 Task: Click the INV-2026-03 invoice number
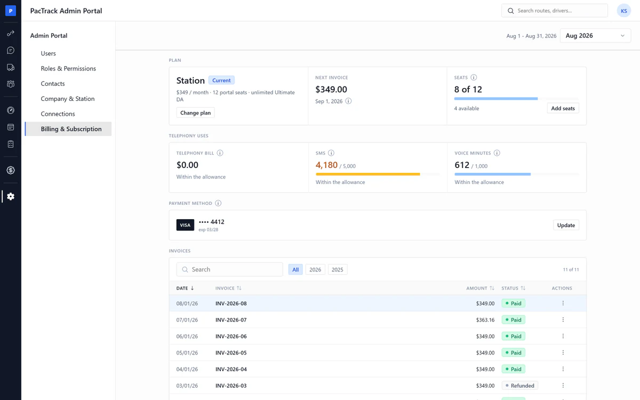pos(231,386)
